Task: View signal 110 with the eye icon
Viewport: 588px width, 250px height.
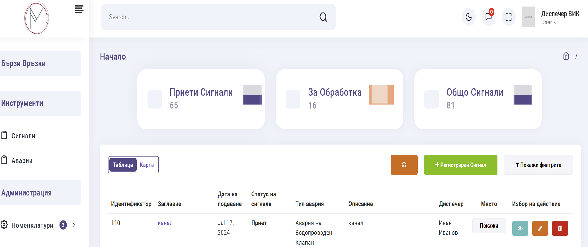Action: [x=520, y=228]
